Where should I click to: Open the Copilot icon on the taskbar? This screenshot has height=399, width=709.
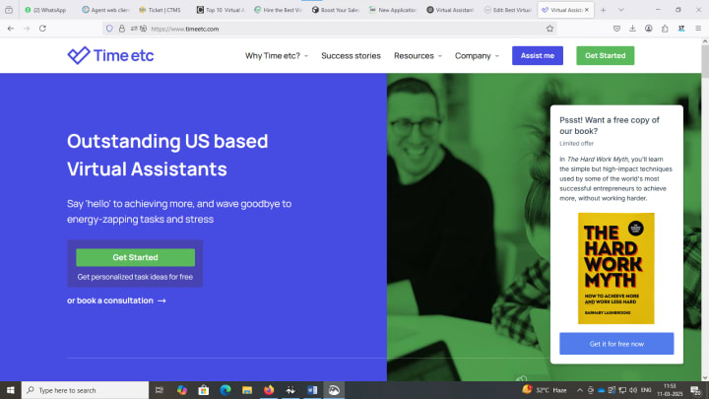pos(182,390)
